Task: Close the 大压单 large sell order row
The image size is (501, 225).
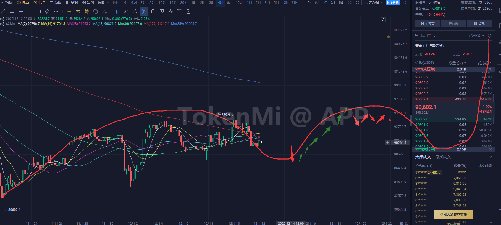Action: point(490,69)
